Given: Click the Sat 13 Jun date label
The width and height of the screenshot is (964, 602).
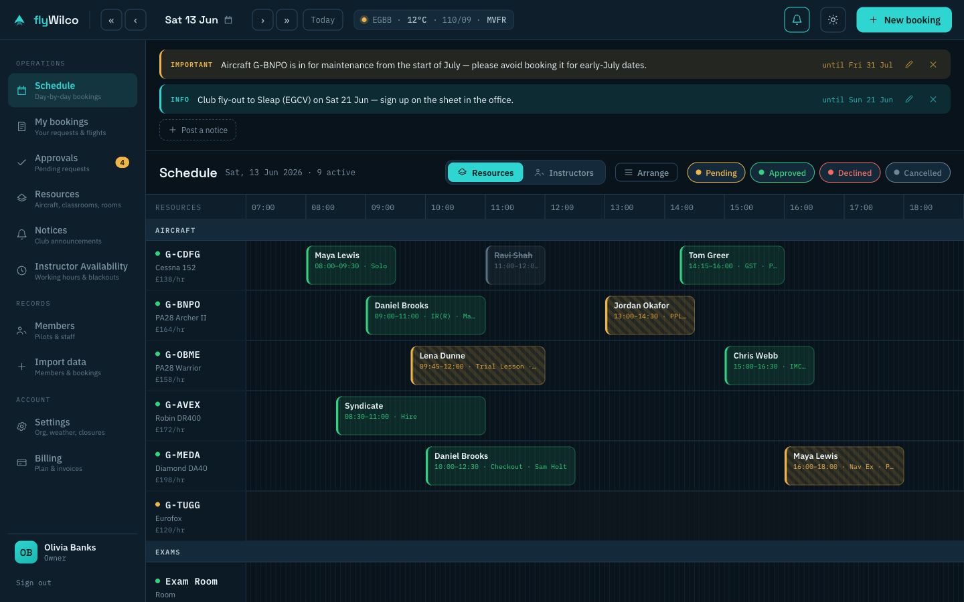Looking at the screenshot, I should click(191, 20).
